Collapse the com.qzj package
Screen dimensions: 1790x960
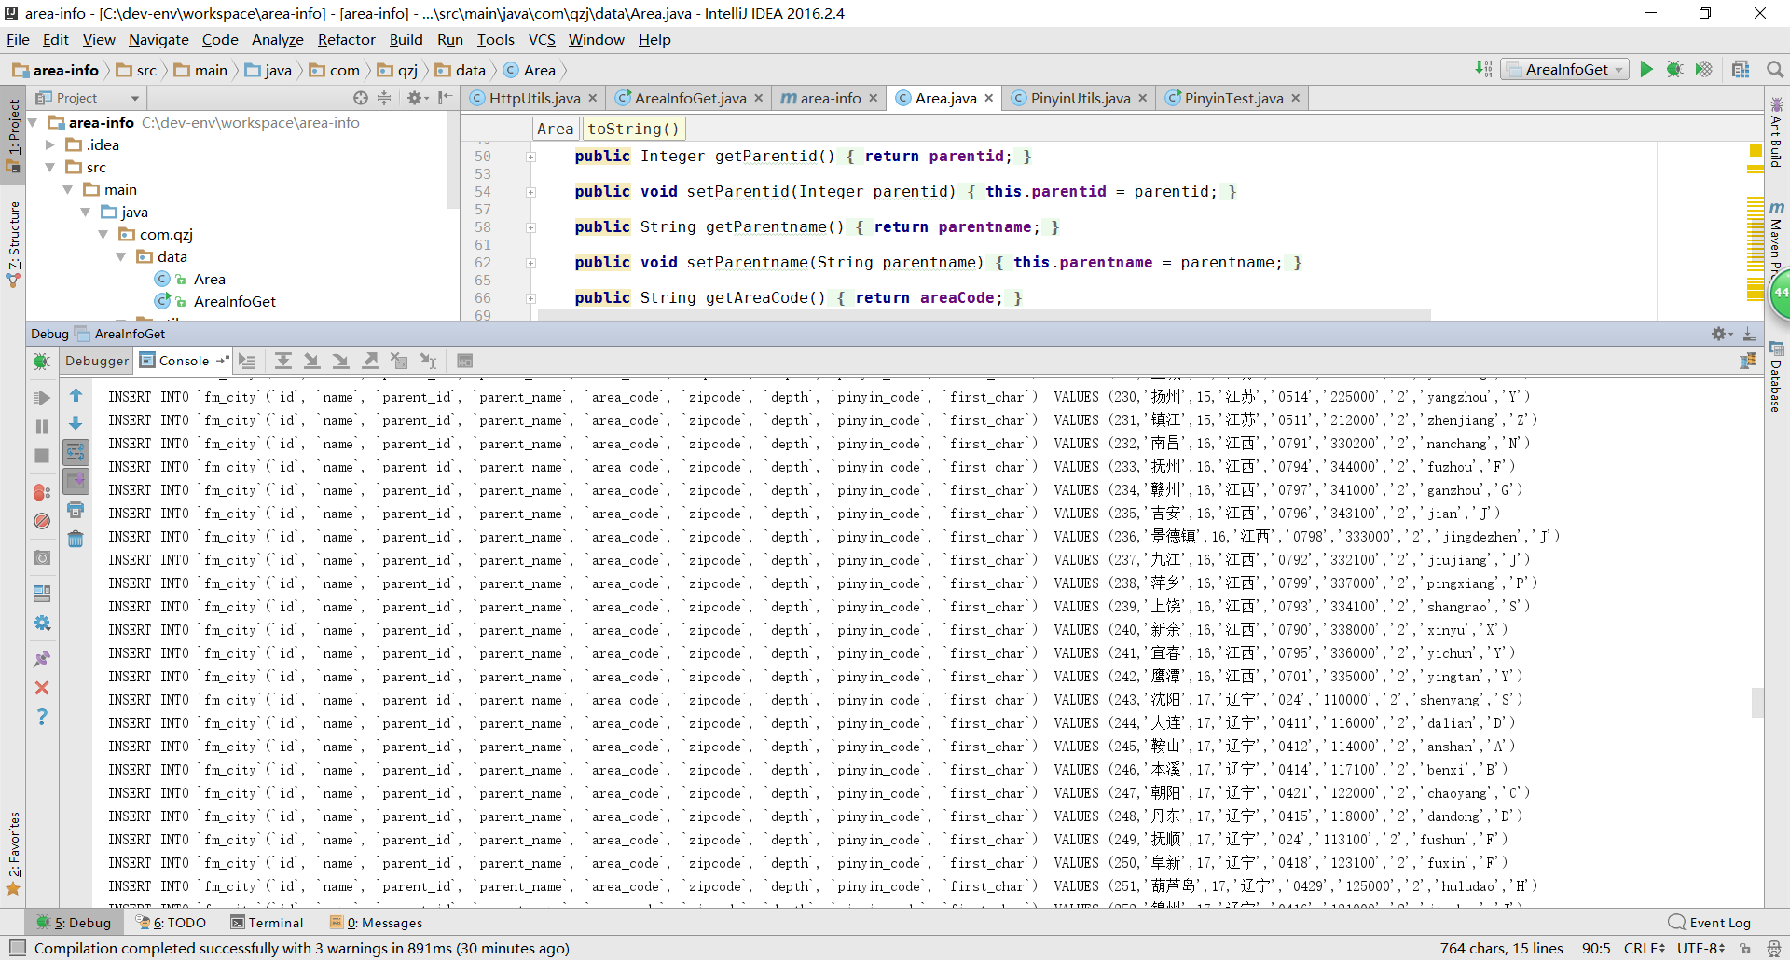[103, 234]
